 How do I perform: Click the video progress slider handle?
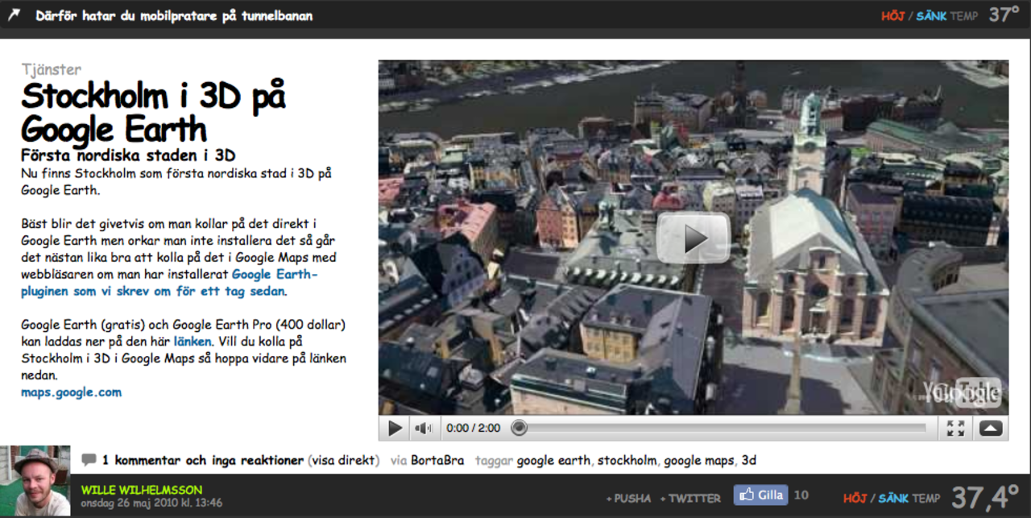[520, 428]
